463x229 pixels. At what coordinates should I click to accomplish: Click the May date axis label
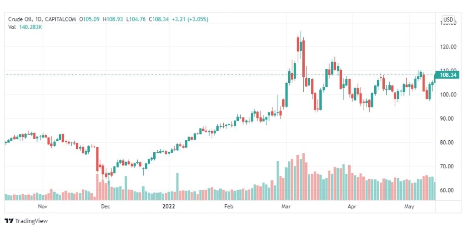(409, 207)
